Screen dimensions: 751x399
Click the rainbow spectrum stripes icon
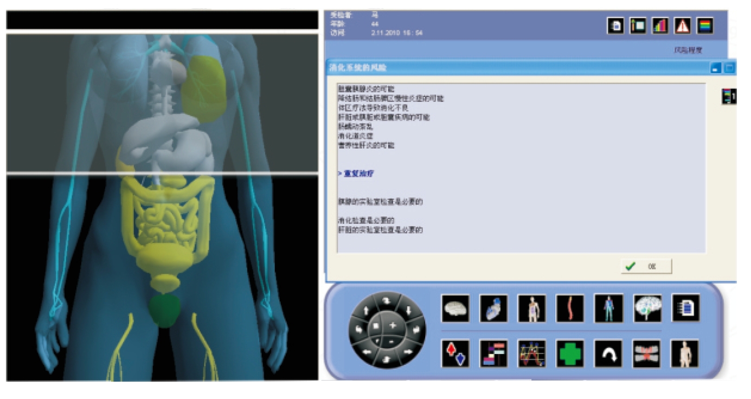coord(704,26)
